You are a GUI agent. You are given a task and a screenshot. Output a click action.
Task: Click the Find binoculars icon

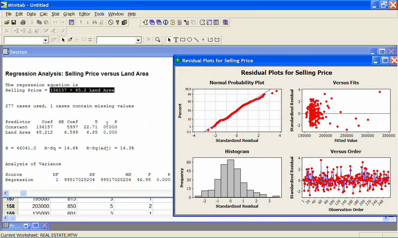(95, 22)
